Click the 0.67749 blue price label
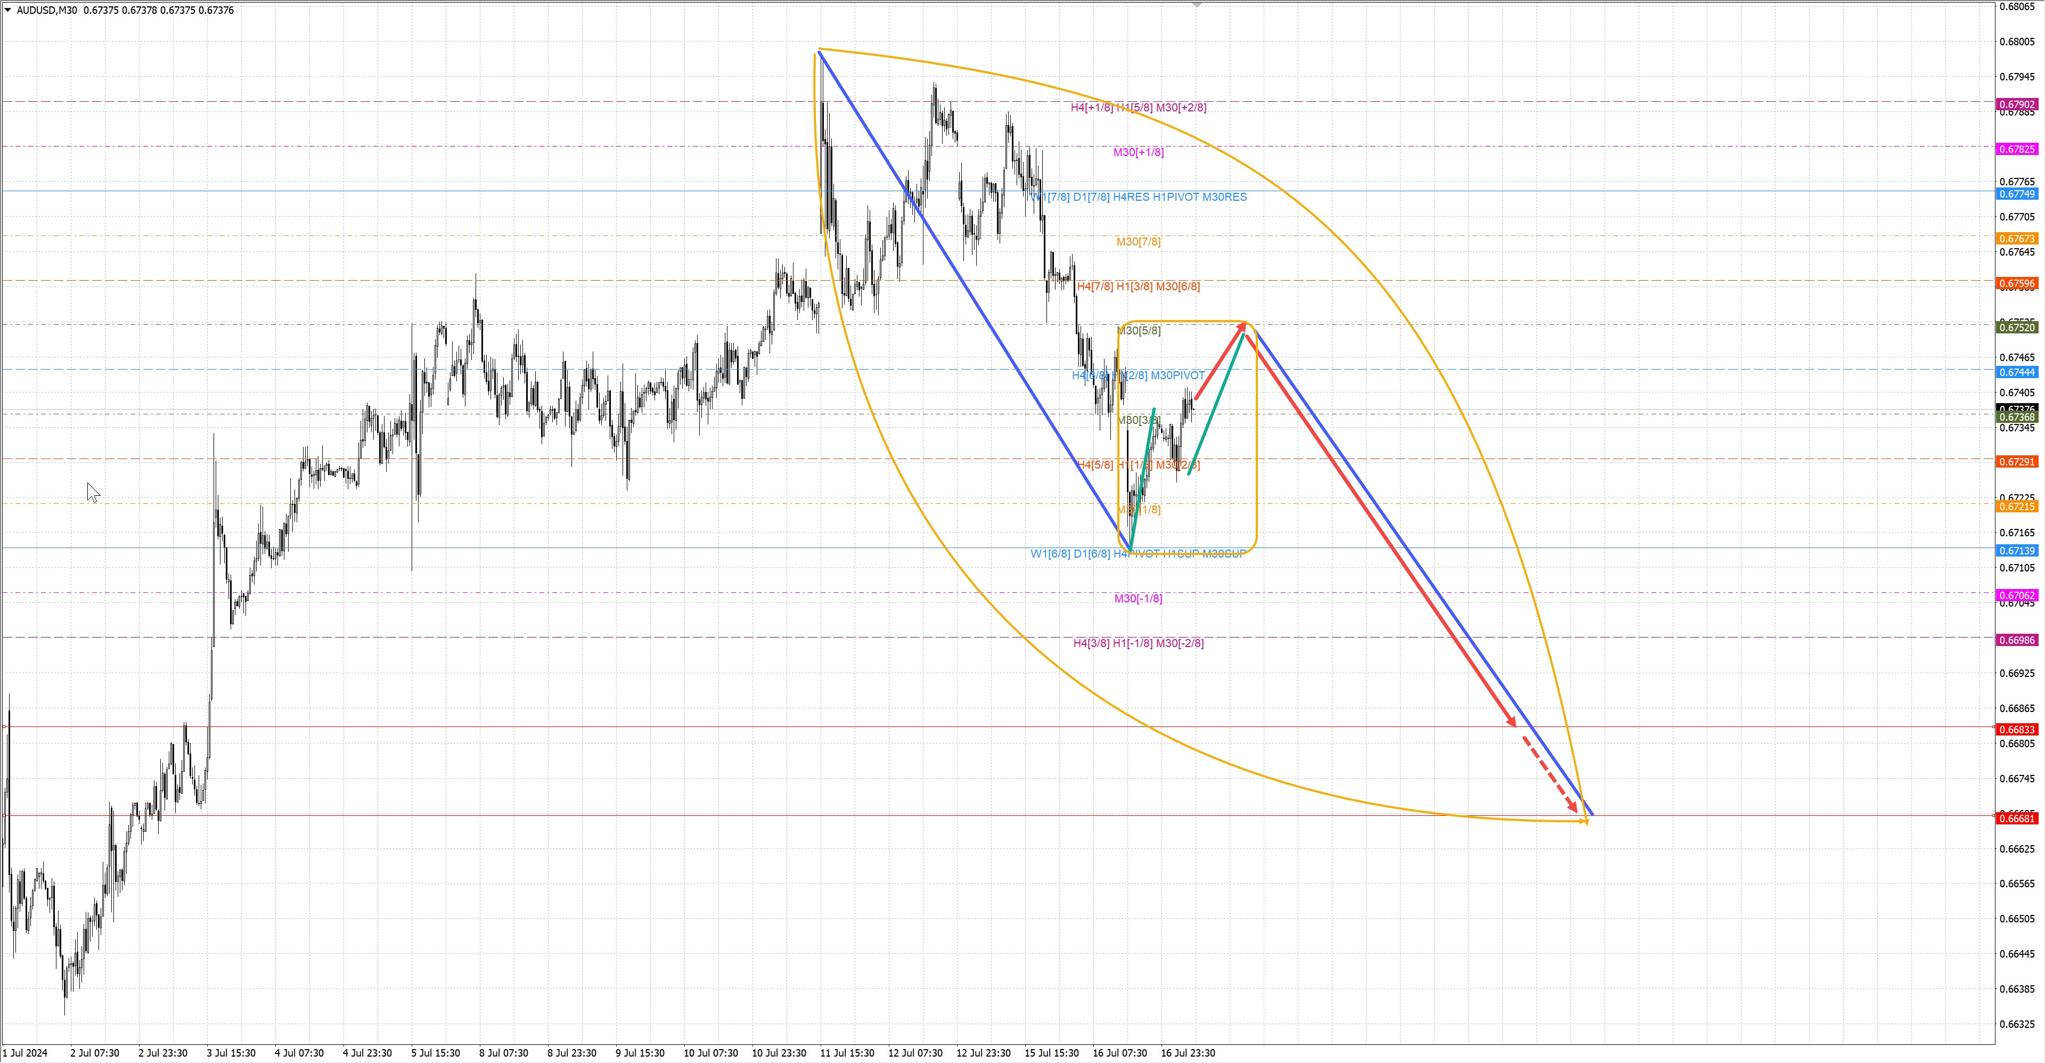 (2017, 194)
